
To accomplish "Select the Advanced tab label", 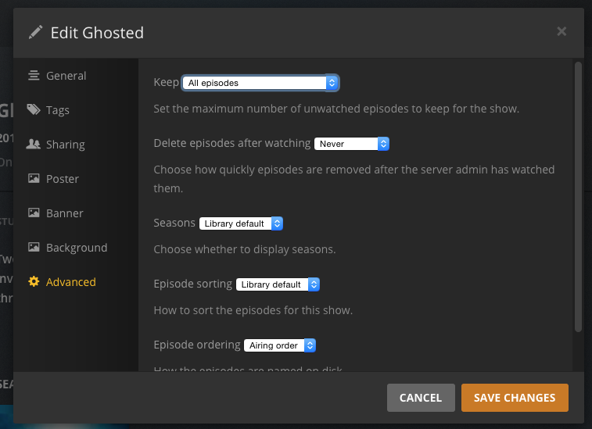I will coord(71,282).
